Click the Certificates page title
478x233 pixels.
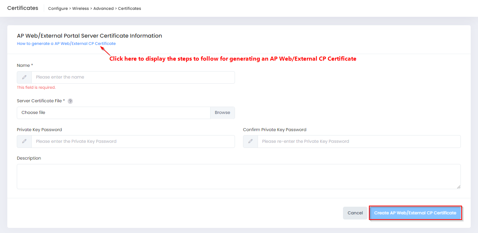pos(23,8)
